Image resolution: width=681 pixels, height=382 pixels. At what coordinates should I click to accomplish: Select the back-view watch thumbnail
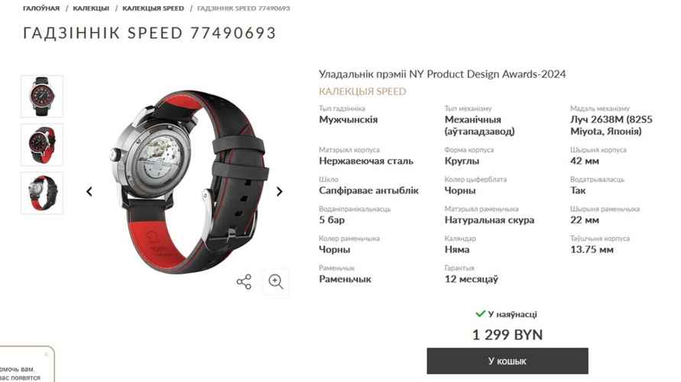[42, 193]
